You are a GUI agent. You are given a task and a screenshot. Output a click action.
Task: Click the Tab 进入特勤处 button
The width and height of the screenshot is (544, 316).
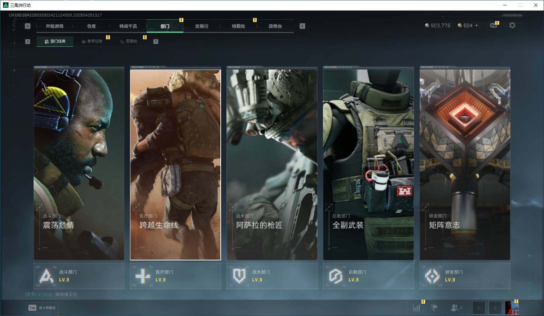point(42,308)
